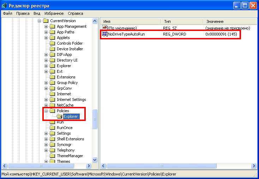Viewport: 259px width, 179px height.
Task: Click the Syncmgr folder icon
Action: pos(52,145)
